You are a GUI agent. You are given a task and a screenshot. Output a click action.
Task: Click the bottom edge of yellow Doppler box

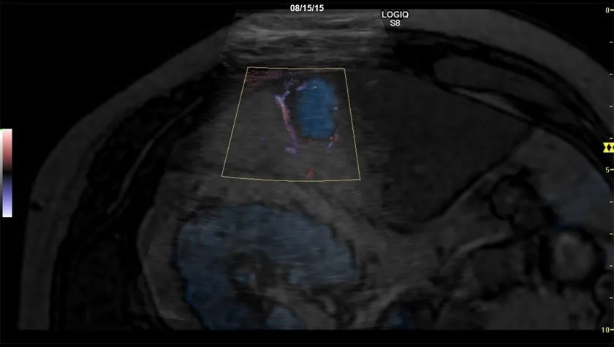pos(292,179)
